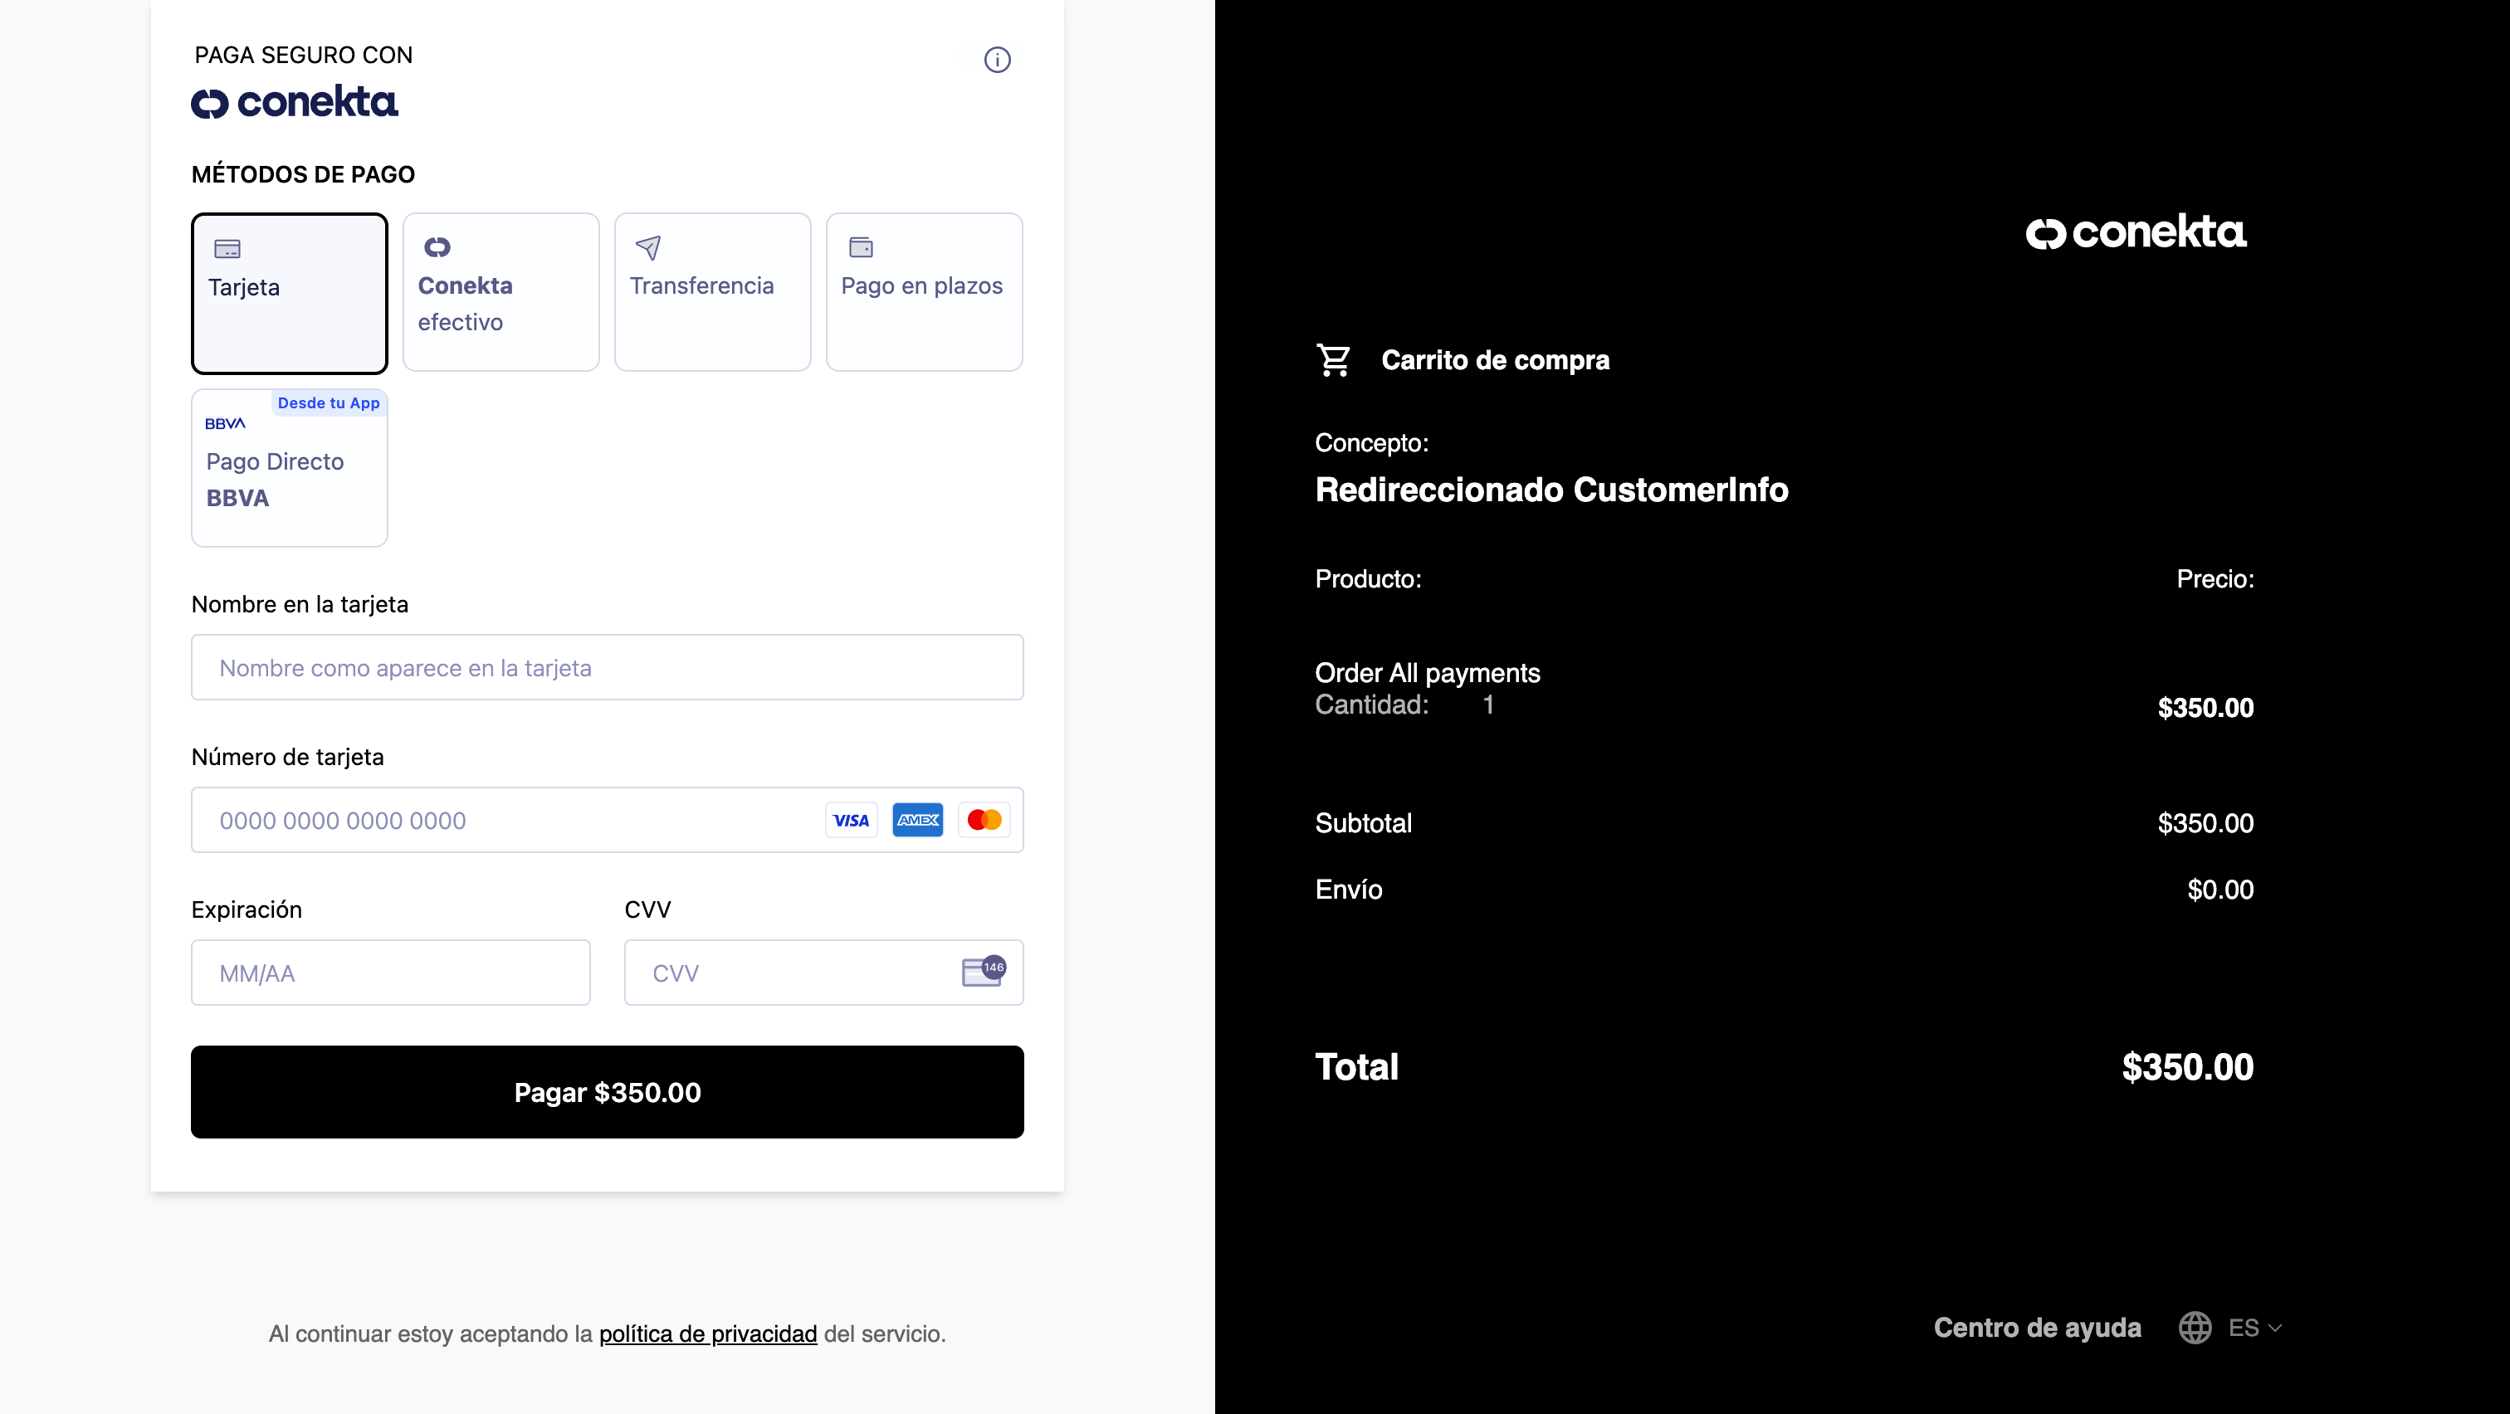
Task: Select the Tarjeta payment method
Action: tap(290, 293)
